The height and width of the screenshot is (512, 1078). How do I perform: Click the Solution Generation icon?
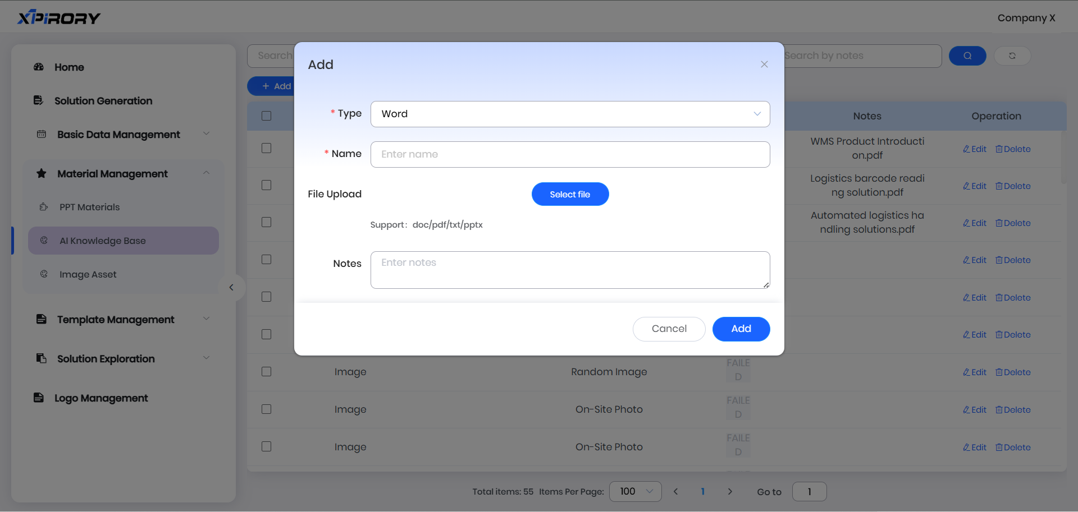pos(38,100)
